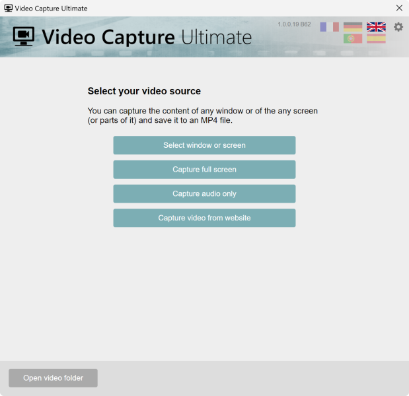Select the German flag language option

353,27
